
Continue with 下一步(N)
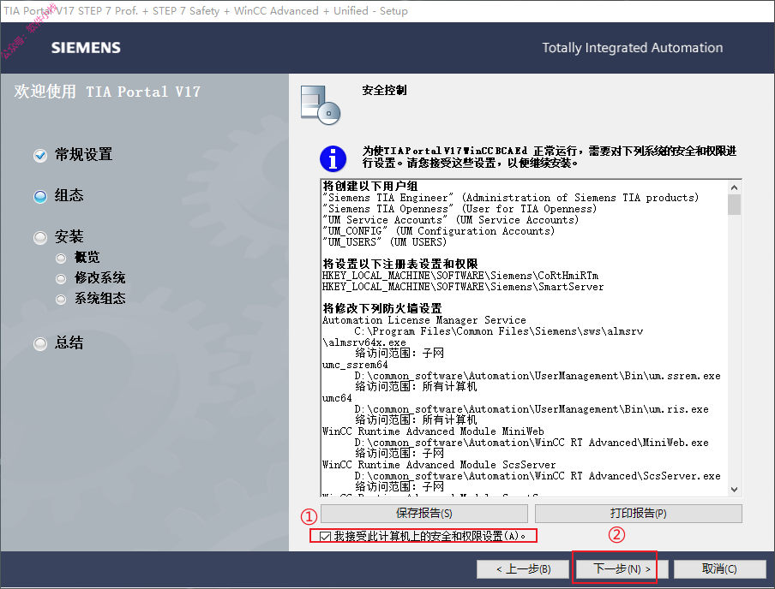tap(622, 569)
